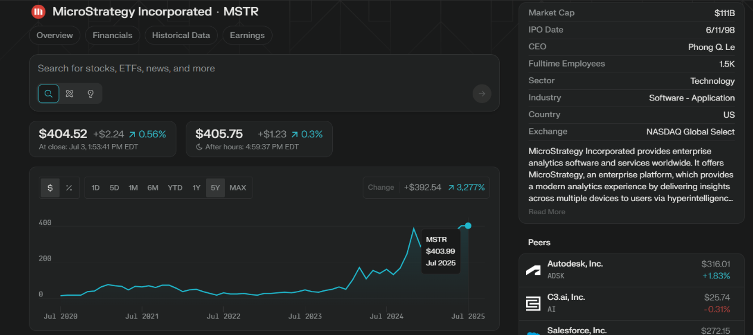The width and height of the screenshot is (753, 335).
Task: Switch chart to dollar value mode
Action: pyautogui.click(x=50, y=187)
